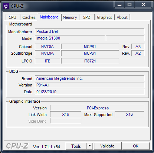
Task: Click the LPCIO IT8721 value
Action: coord(90,61)
